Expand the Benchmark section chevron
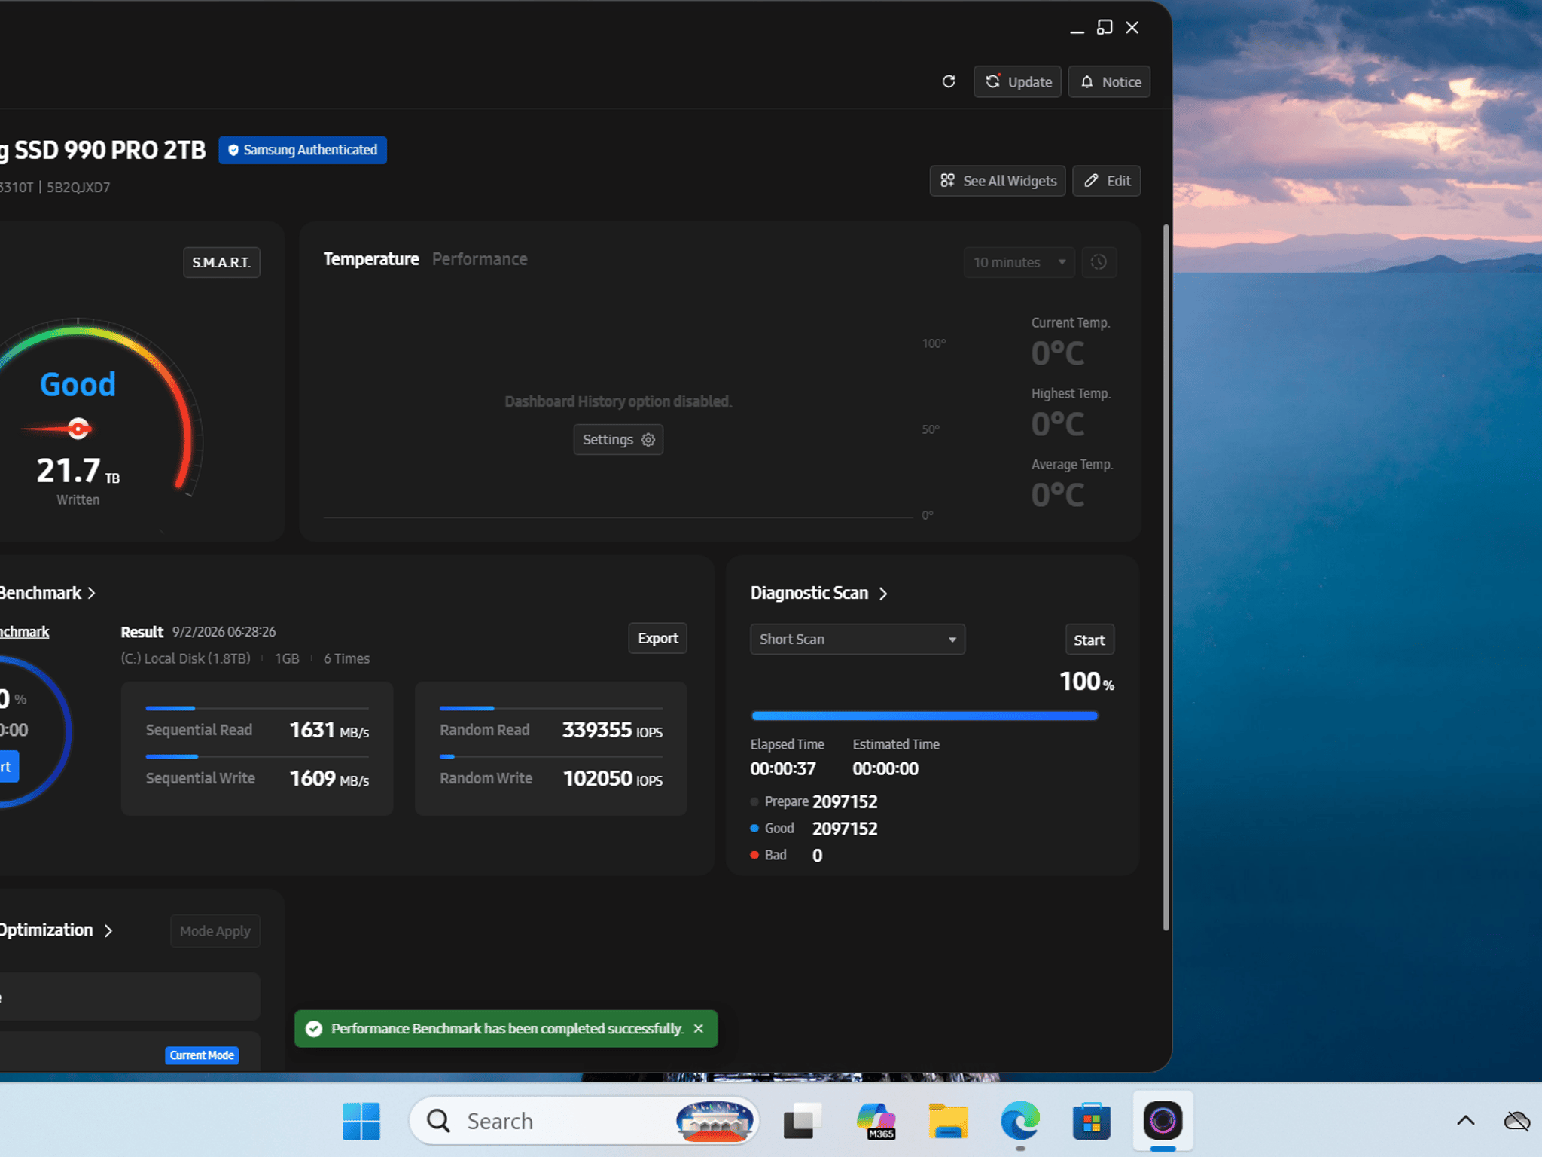 (91, 594)
